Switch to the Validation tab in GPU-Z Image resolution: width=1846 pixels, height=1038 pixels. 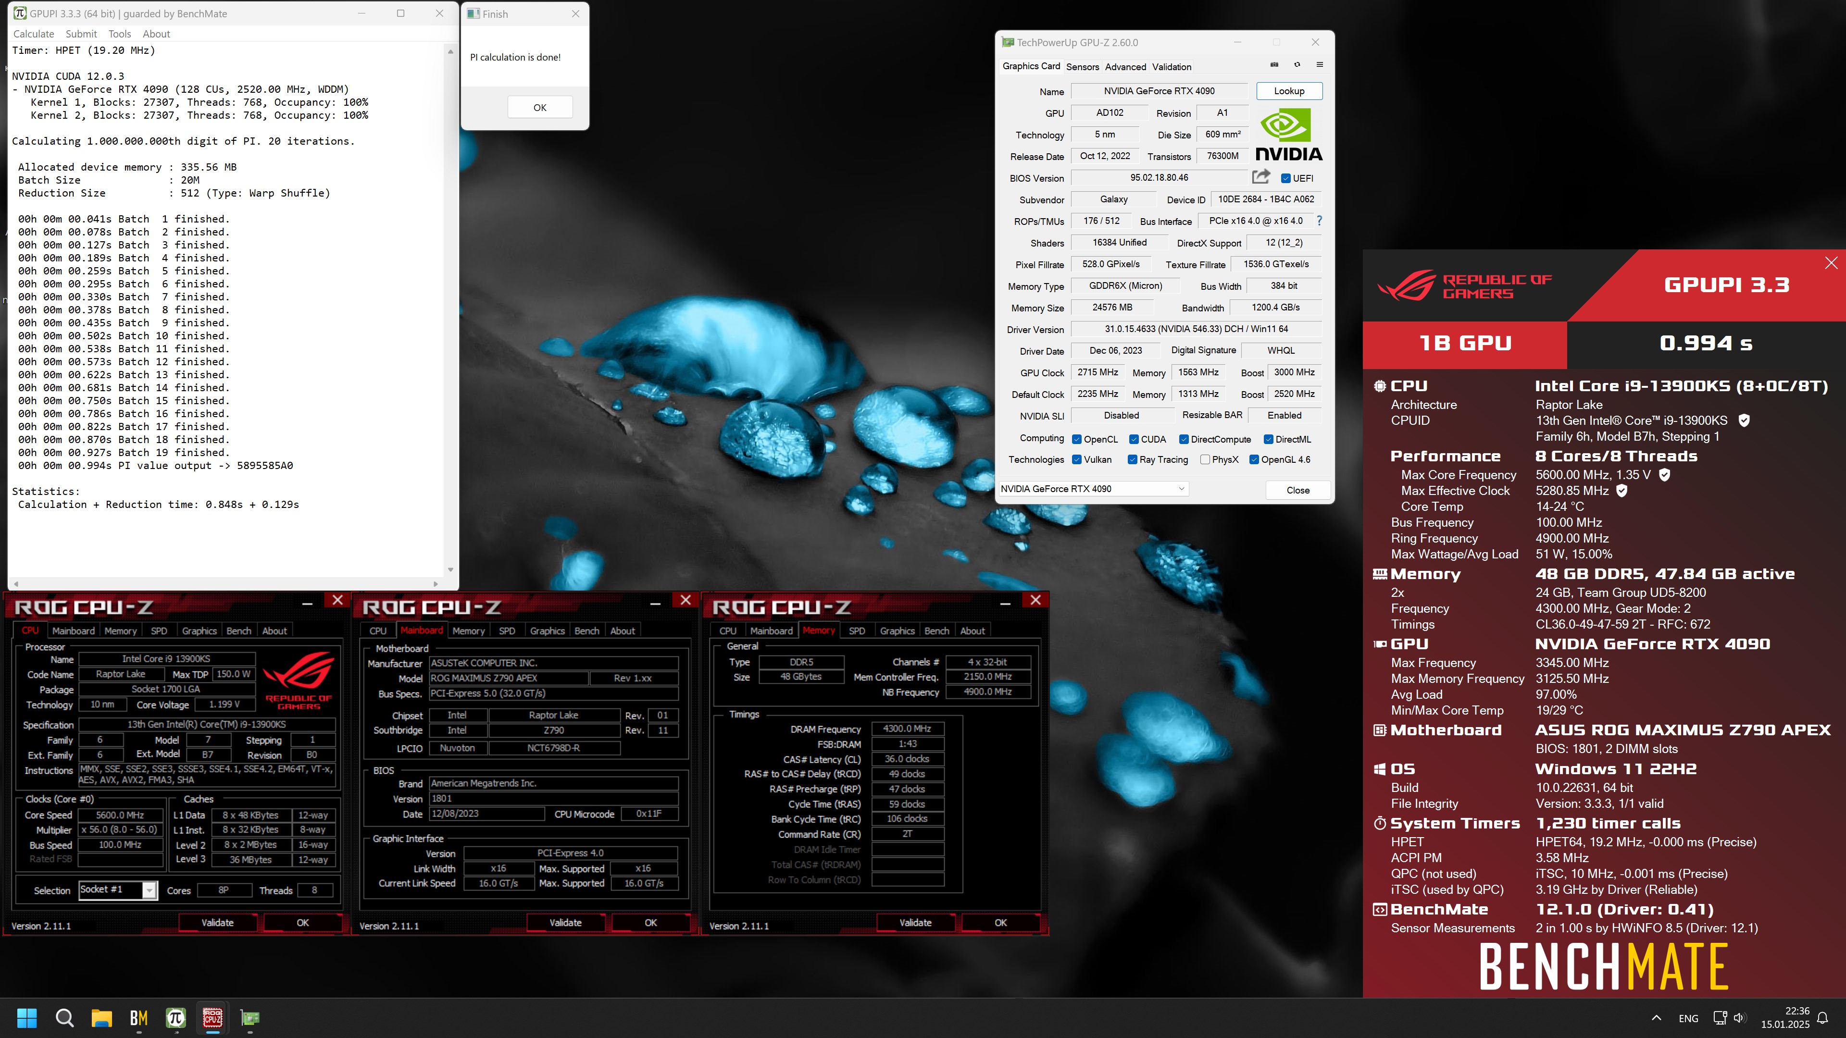pos(1172,67)
